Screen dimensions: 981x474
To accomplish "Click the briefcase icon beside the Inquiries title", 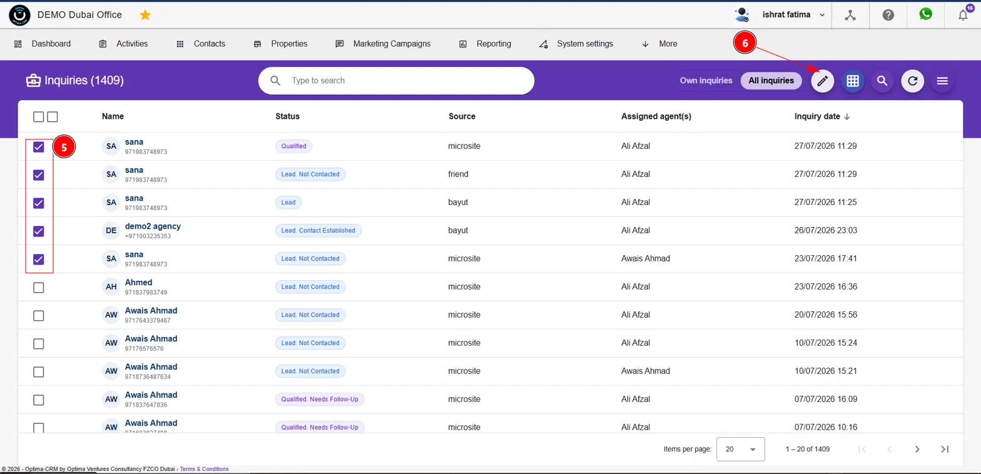I will 33,80.
